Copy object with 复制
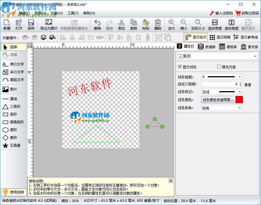 133,25
